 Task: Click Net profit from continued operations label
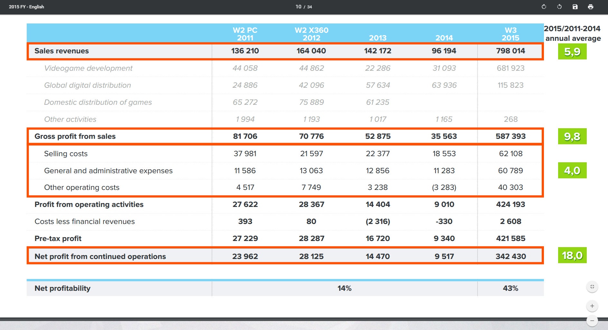click(x=100, y=256)
